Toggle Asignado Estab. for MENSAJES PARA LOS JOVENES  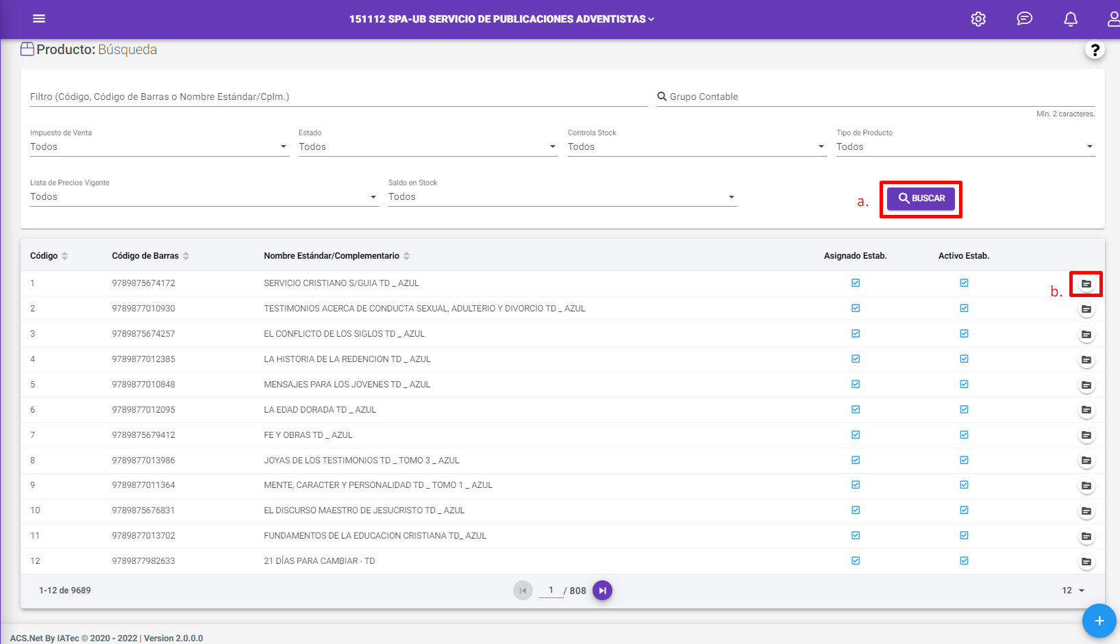(x=856, y=384)
